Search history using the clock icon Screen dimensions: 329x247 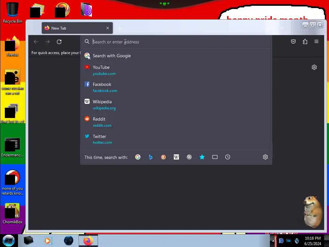[228, 157]
